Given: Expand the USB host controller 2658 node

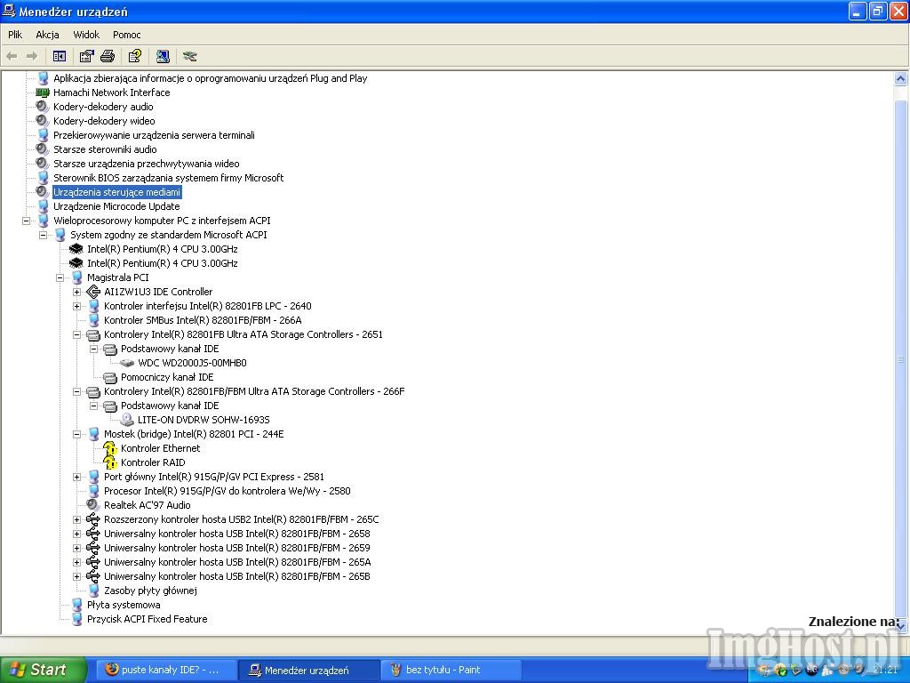Looking at the screenshot, I should pyautogui.click(x=76, y=534).
